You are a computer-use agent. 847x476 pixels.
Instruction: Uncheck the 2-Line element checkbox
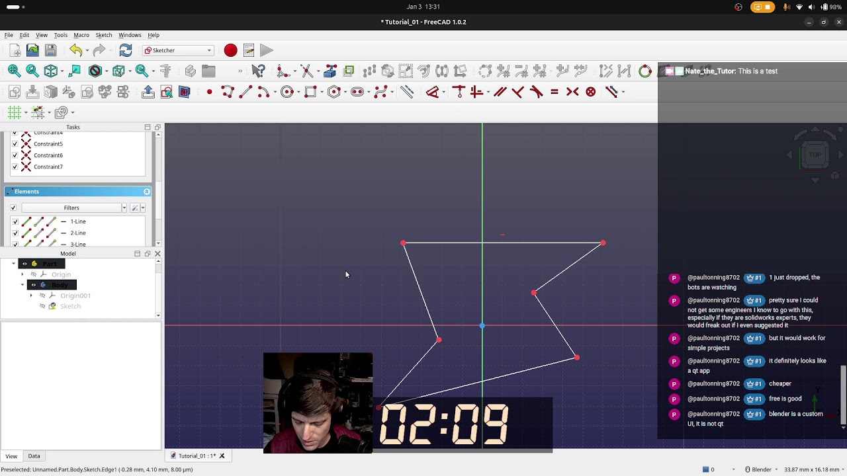pos(15,233)
